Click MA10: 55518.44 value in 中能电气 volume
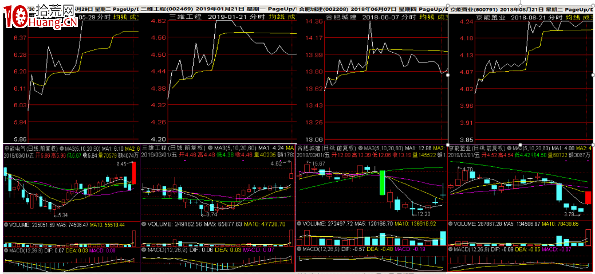 (x=107, y=225)
